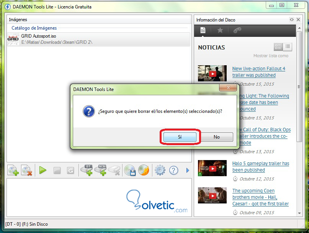Click the Remove Image toolbar icon
This screenshot has width=309, height=233.
[x=26, y=170]
